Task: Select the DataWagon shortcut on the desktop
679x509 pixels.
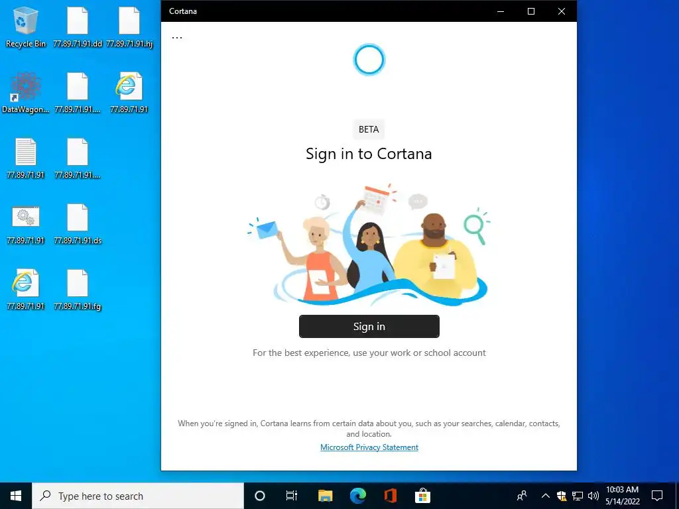Action: (x=26, y=93)
